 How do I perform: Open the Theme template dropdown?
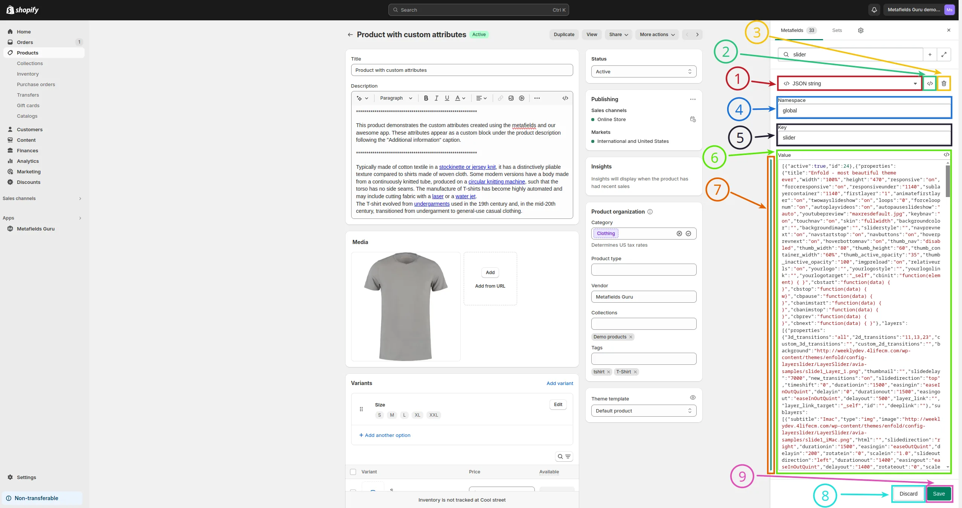pos(644,411)
